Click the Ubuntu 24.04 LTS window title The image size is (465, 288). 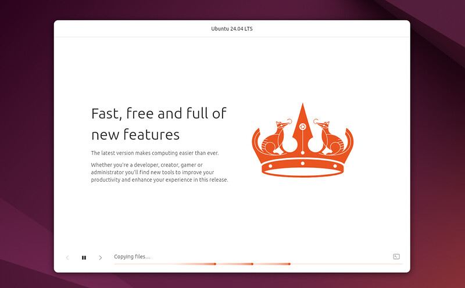pyautogui.click(x=232, y=28)
